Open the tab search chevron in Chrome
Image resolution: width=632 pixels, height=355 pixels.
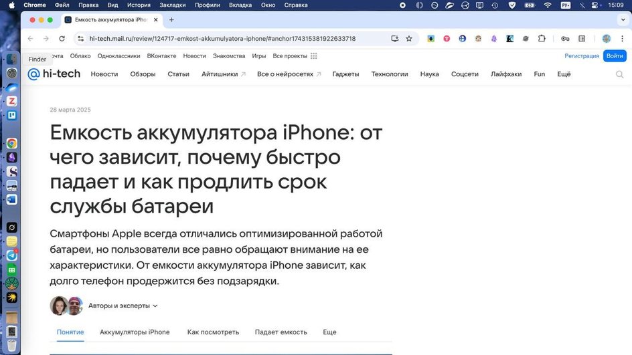click(623, 20)
